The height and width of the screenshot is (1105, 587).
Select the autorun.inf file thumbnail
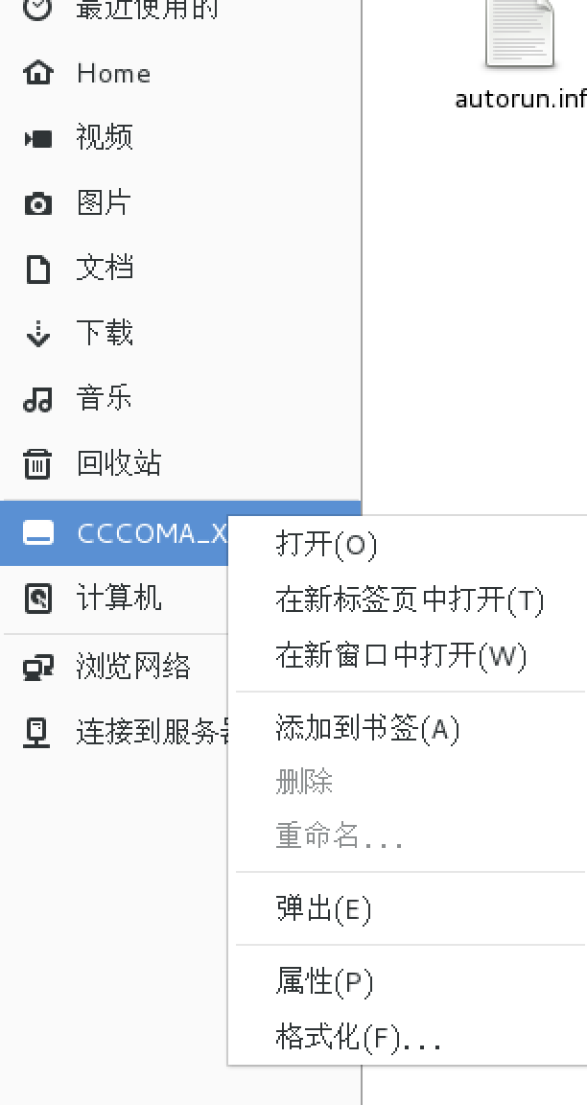coord(520,35)
